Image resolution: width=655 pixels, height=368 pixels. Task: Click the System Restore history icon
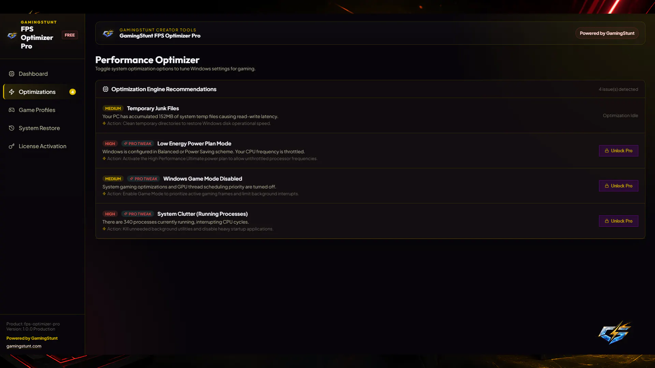[x=12, y=128]
